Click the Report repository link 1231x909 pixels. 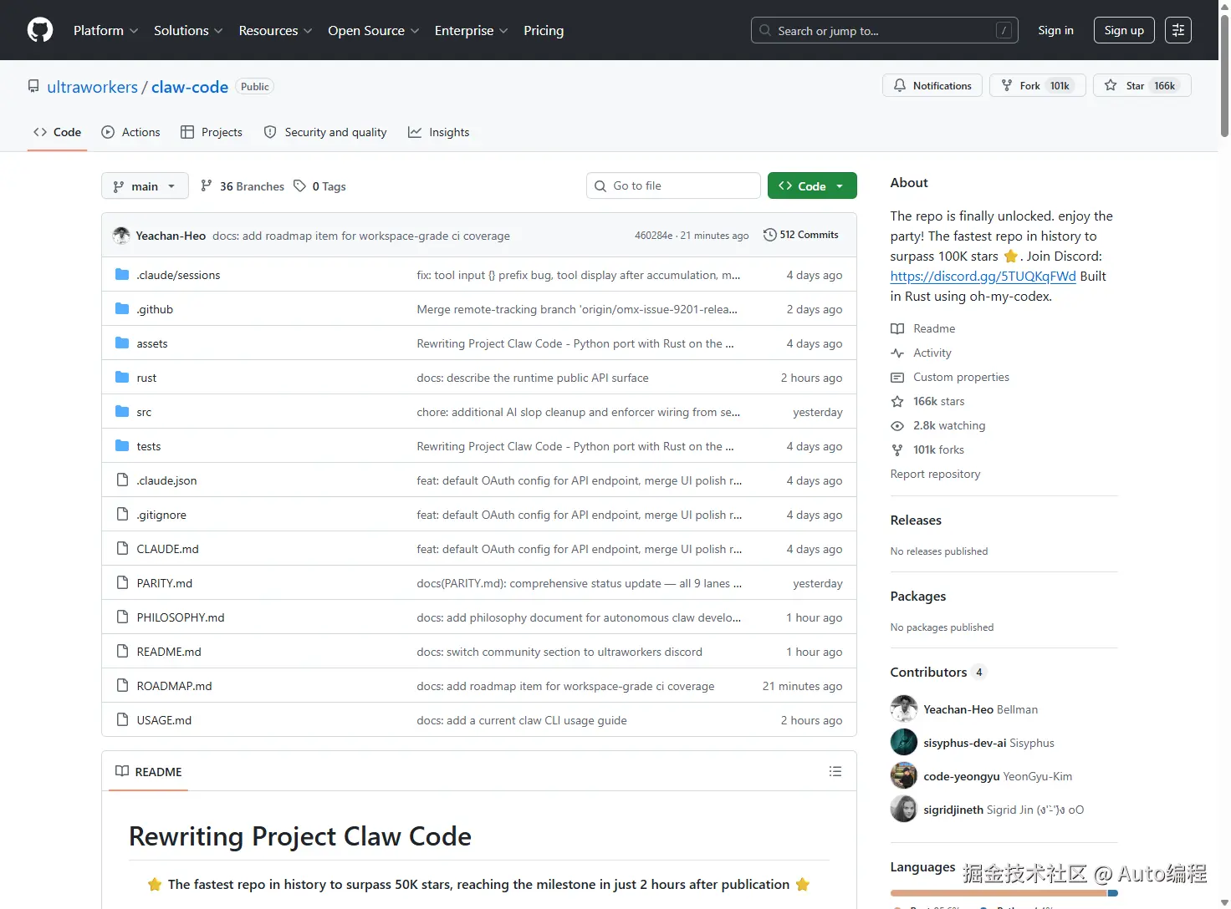click(935, 474)
